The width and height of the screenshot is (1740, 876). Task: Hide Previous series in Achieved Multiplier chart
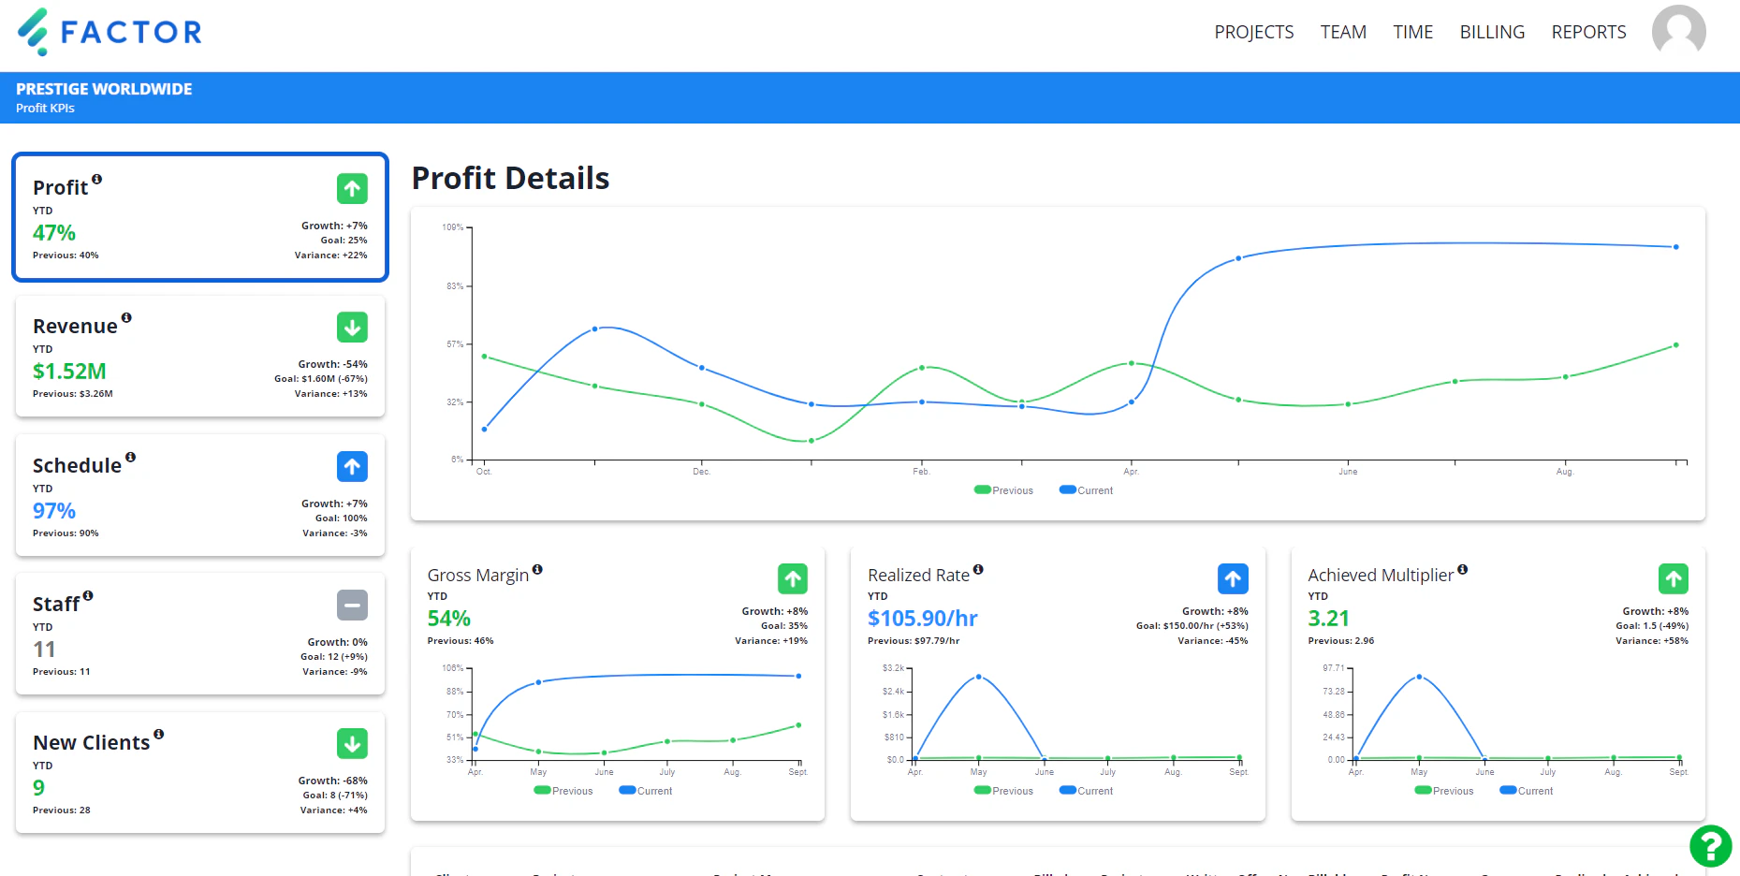click(x=1444, y=790)
